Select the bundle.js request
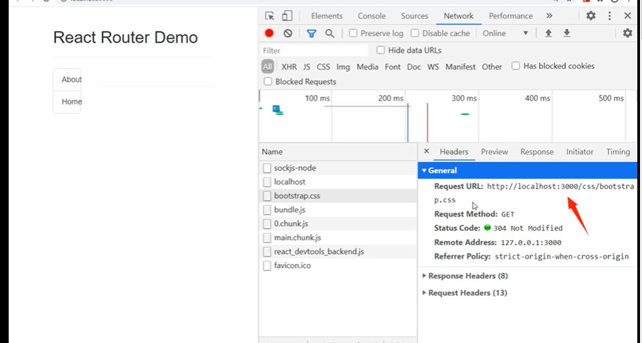The width and height of the screenshot is (642, 343). [338, 210]
